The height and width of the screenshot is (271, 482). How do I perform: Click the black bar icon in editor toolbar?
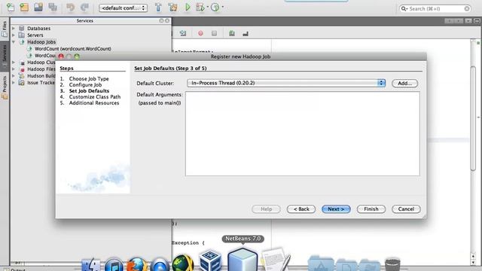tap(246, 33)
